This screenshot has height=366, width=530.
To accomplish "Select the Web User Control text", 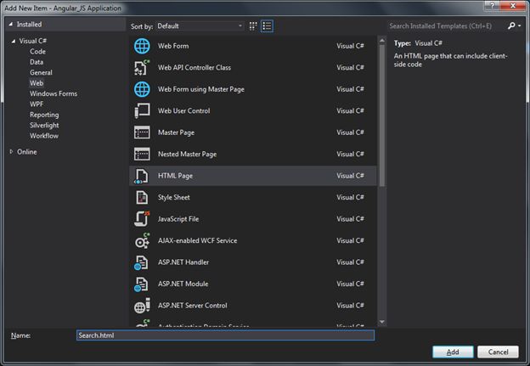I will click(x=183, y=111).
